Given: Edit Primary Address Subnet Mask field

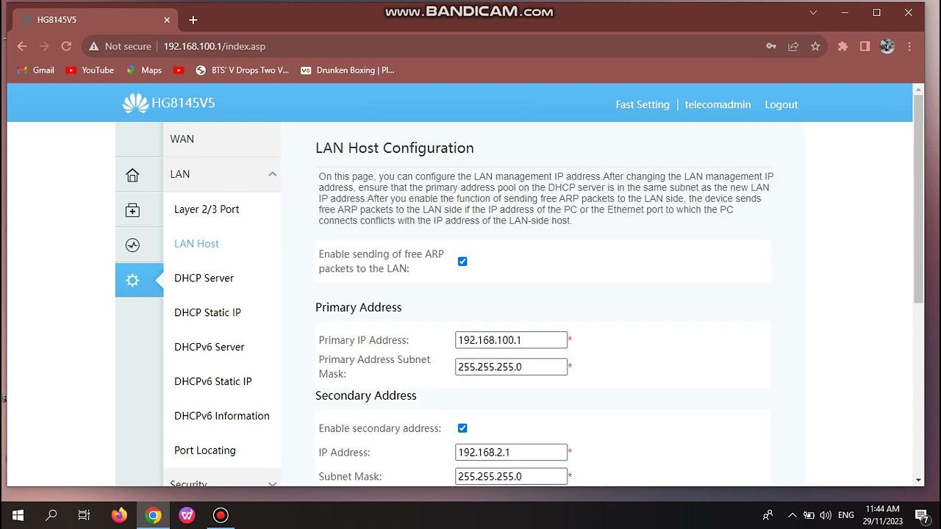Looking at the screenshot, I should point(511,367).
